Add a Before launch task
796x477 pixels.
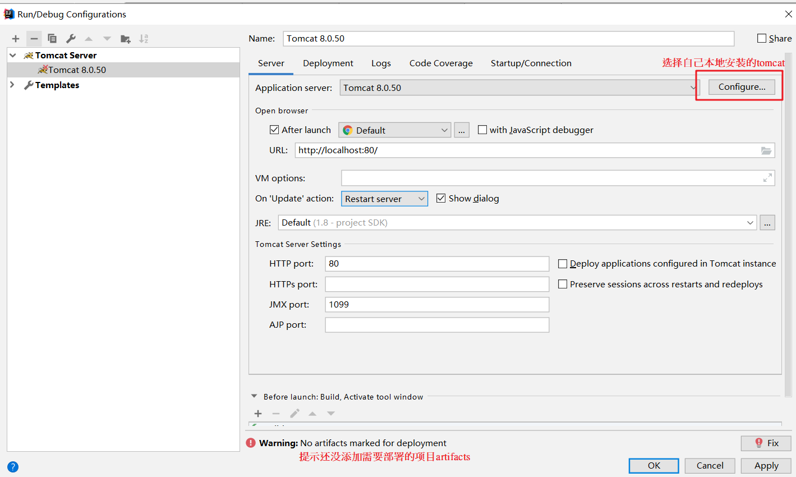(x=258, y=414)
